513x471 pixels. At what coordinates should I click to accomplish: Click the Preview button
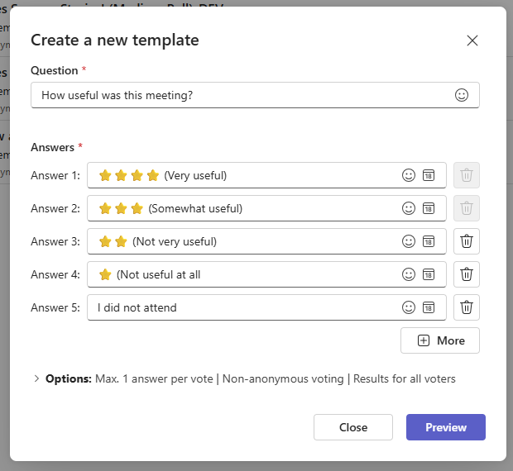pyautogui.click(x=446, y=427)
